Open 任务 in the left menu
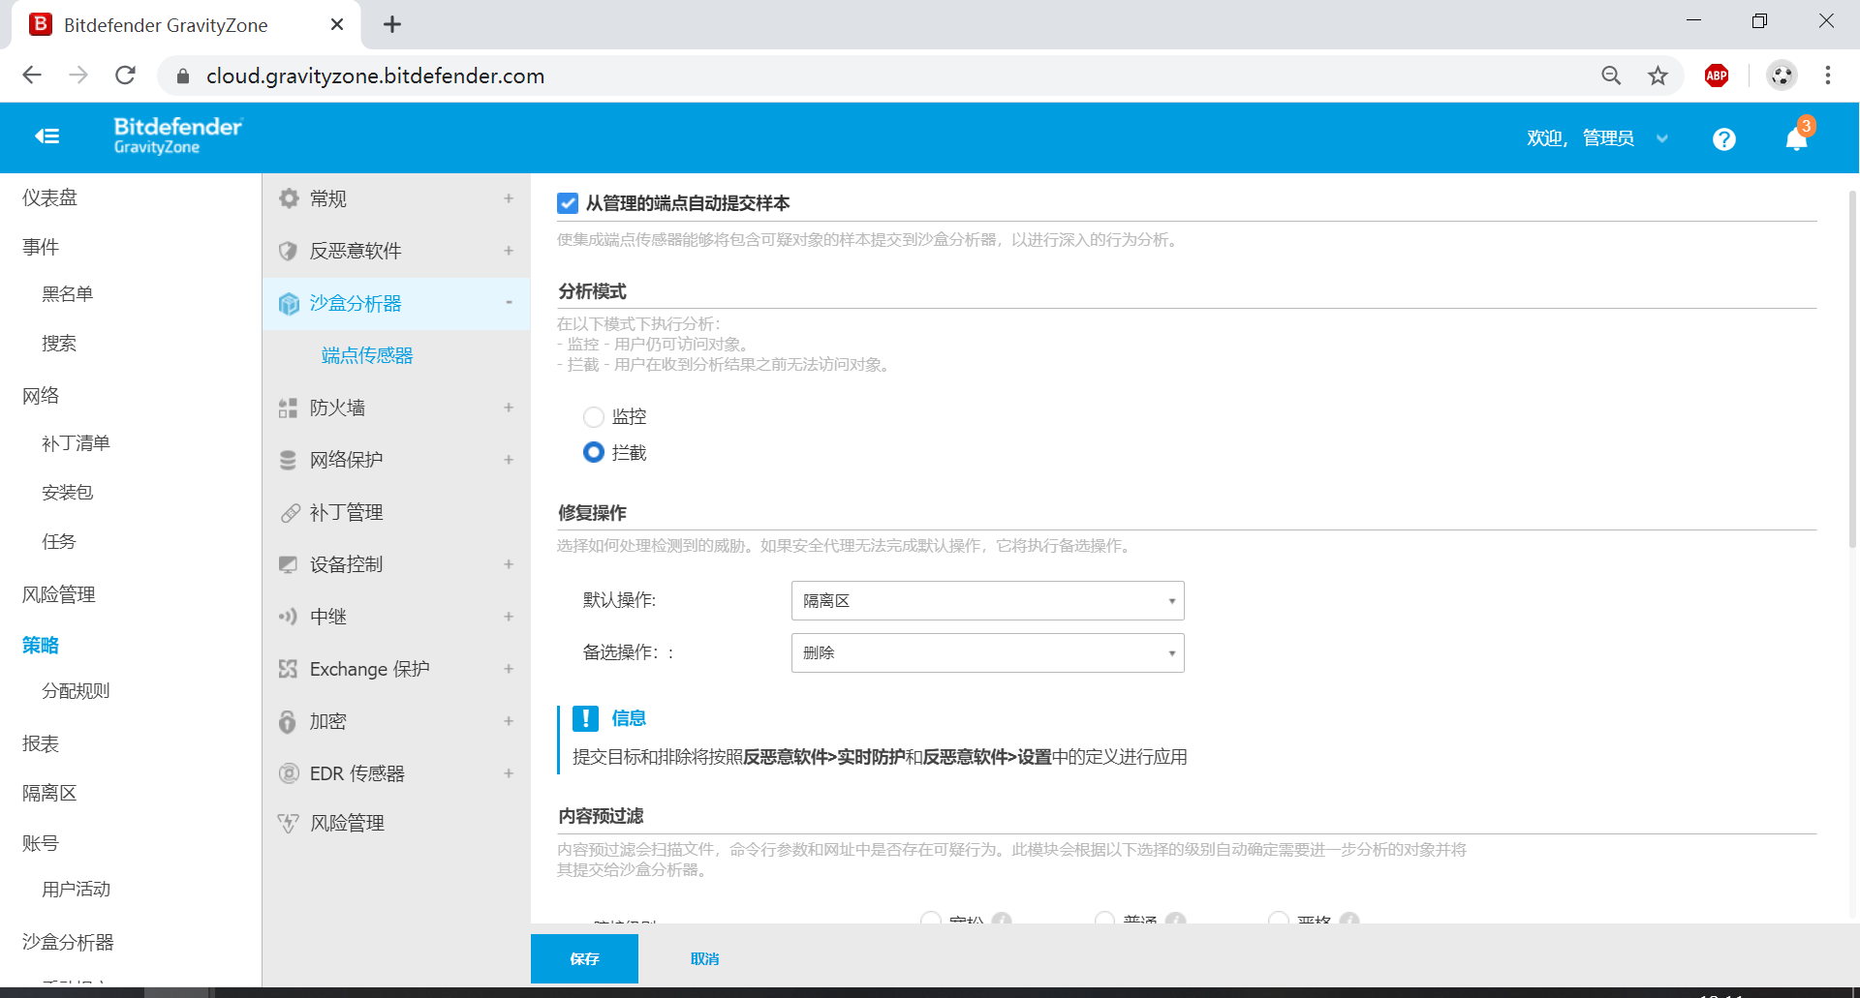The width and height of the screenshot is (1860, 998). (58, 542)
